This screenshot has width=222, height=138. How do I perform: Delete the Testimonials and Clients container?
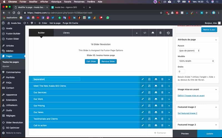tap(162, 119)
